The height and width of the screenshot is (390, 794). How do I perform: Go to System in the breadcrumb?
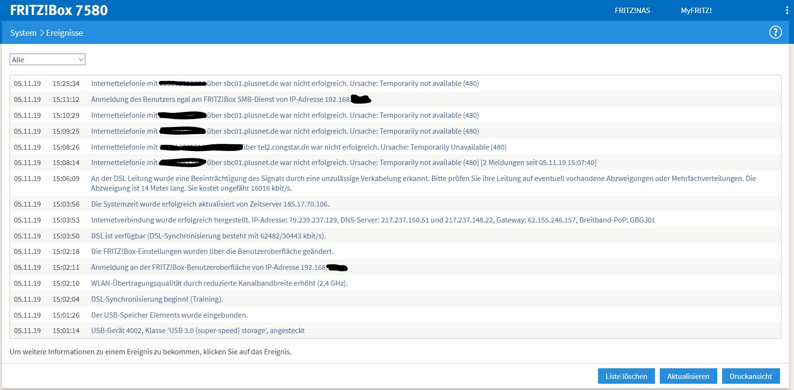(23, 33)
